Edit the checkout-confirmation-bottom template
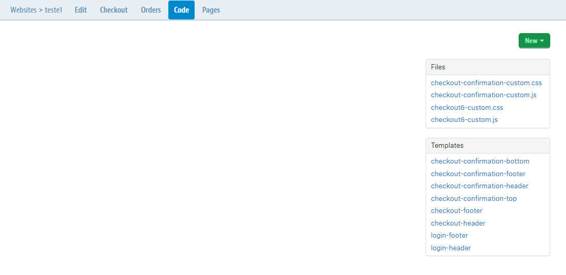The image size is (566, 275). click(480, 161)
